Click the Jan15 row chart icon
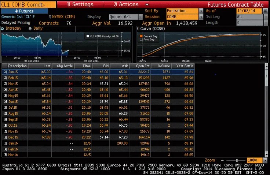This screenshot has width=270, height=175. pyautogui.click(x=6, y=72)
